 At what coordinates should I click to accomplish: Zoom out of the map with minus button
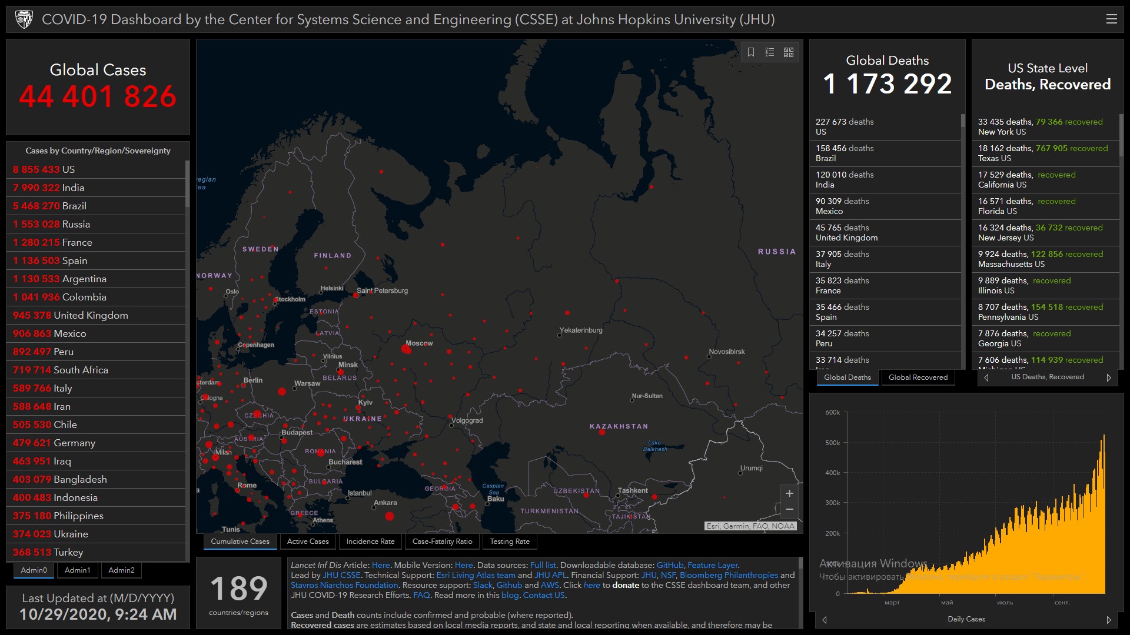point(789,509)
